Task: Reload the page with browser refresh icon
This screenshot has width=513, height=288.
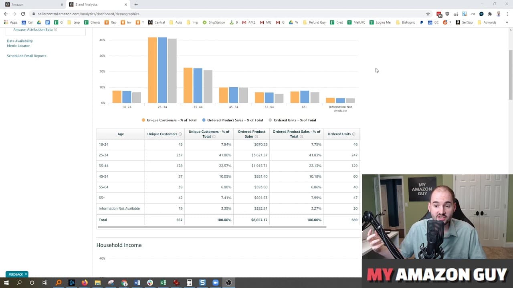Action: point(23,14)
